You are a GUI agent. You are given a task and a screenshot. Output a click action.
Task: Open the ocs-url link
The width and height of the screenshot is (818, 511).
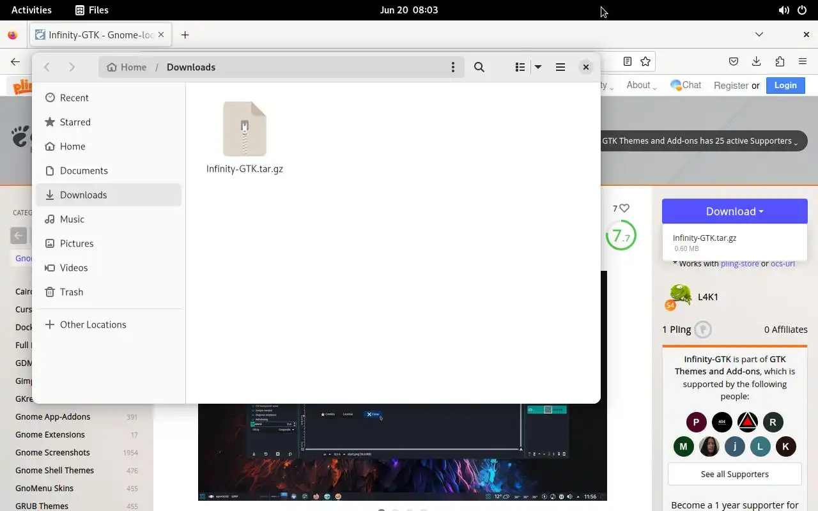(783, 263)
